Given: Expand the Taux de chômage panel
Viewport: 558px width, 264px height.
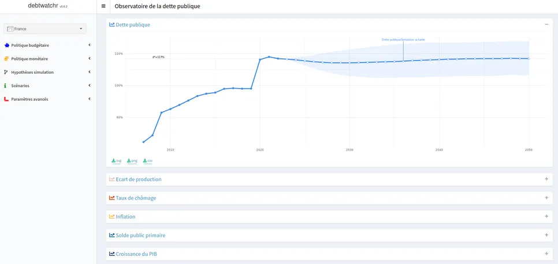Looking at the screenshot, I should point(546,198).
